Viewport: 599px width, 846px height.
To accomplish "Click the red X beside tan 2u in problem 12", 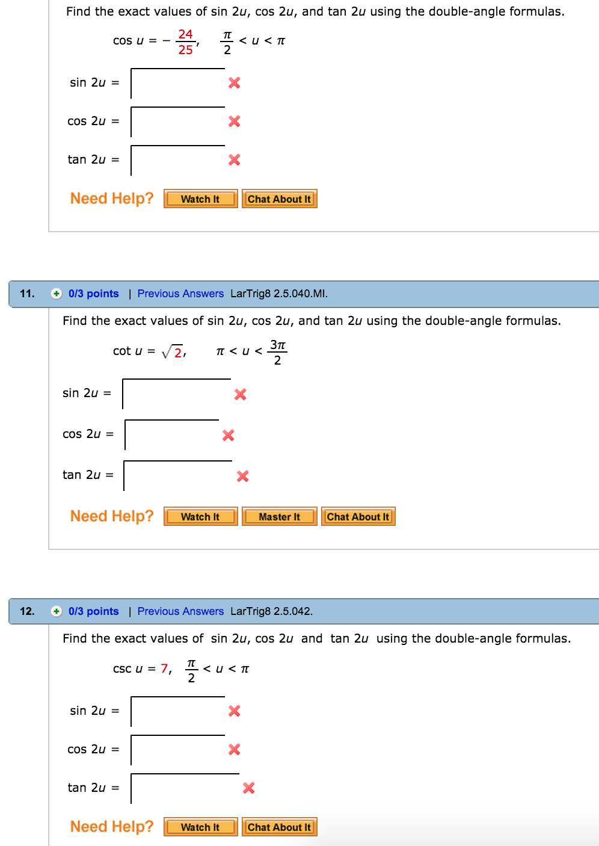I will coord(248,788).
